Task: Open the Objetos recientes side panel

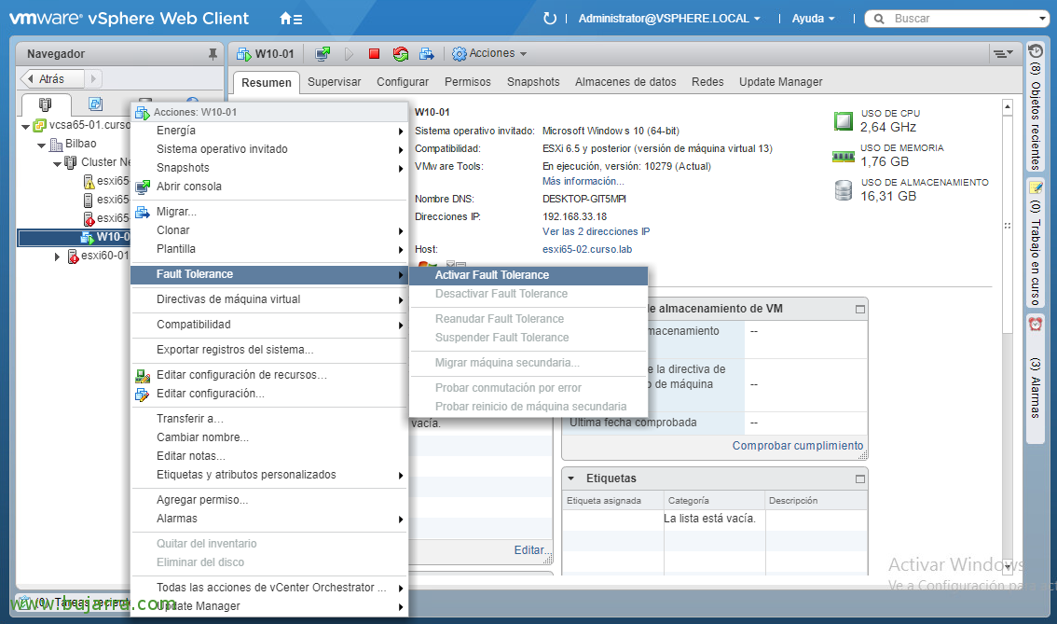Action: [1036, 106]
